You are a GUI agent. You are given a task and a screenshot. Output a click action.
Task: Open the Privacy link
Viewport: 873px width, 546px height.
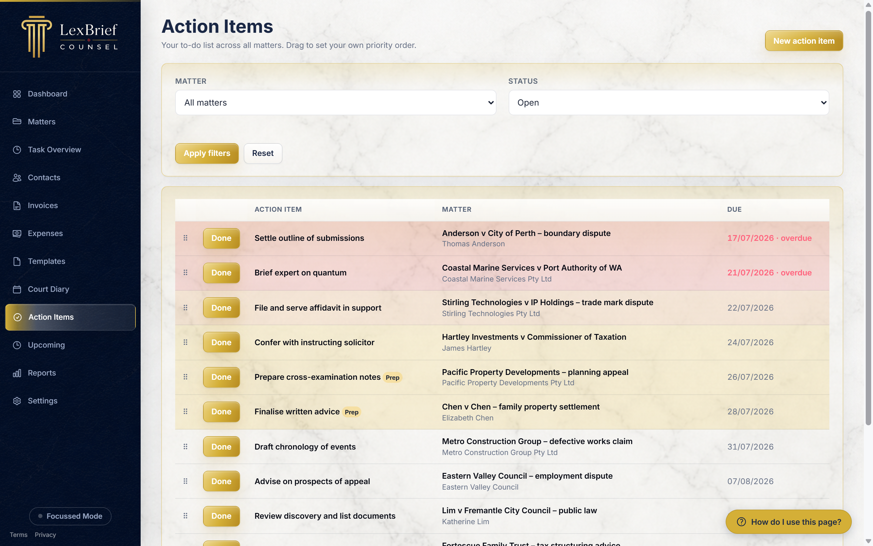click(45, 535)
